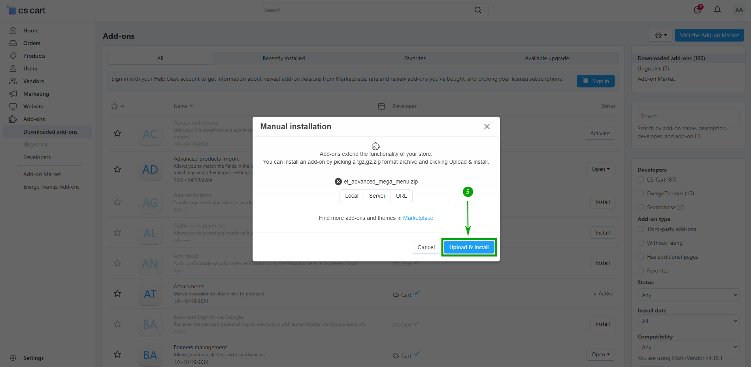
Task: Tick the Third-party add-ons checkbox
Action: pos(641,229)
